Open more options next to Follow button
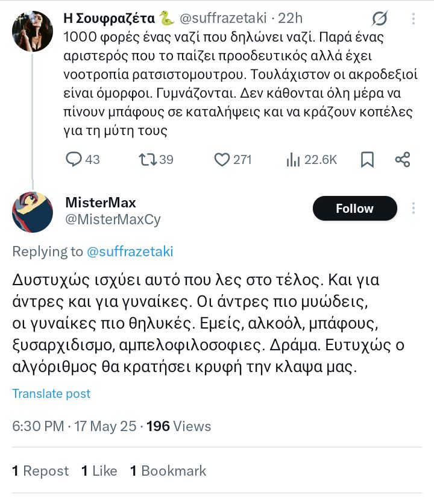 pos(414,208)
